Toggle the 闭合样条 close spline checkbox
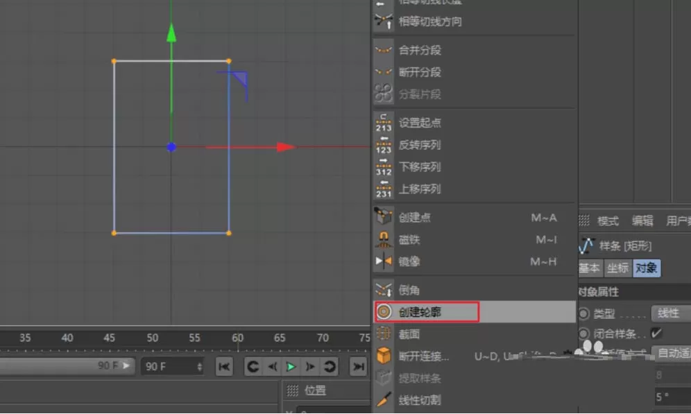Screen dimensions: 691x414 click(x=656, y=334)
